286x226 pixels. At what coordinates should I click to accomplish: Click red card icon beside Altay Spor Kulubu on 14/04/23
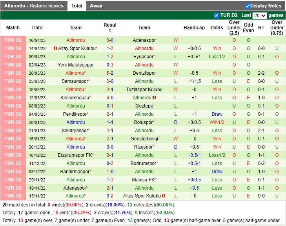click(x=55, y=48)
